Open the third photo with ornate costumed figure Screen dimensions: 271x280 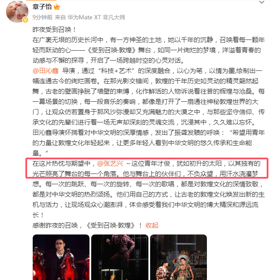179,257
